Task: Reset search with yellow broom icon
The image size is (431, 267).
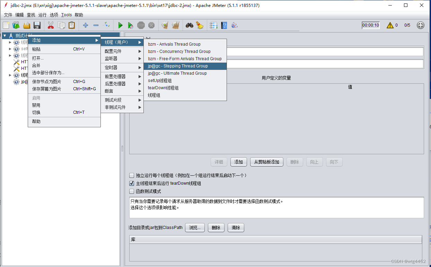Action: coord(200,25)
